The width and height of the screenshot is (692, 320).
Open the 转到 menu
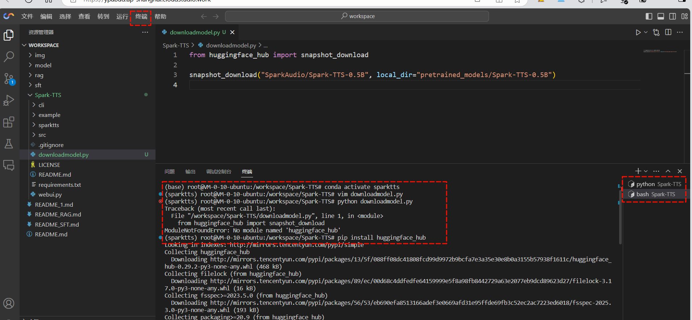(103, 16)
